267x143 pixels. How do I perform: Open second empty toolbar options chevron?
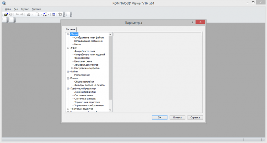pyautogui.click(x=71, y=15)
